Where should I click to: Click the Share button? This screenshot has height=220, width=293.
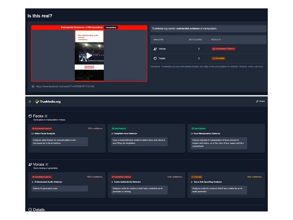pos(260,101)
